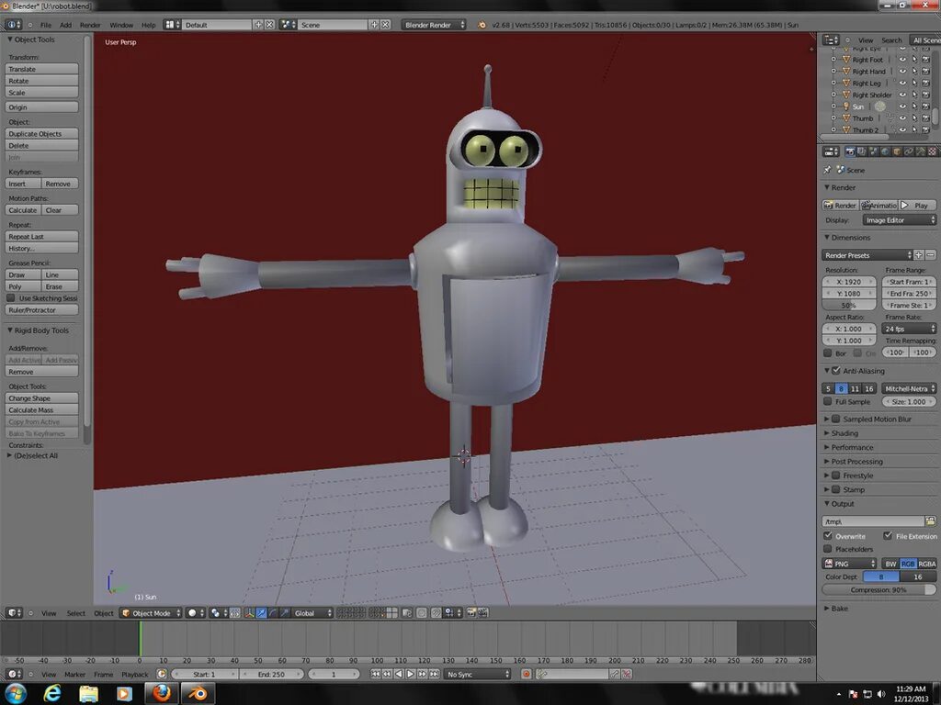941x705 pixels.
Task: Click the Translate button
Action: (41, 69)
